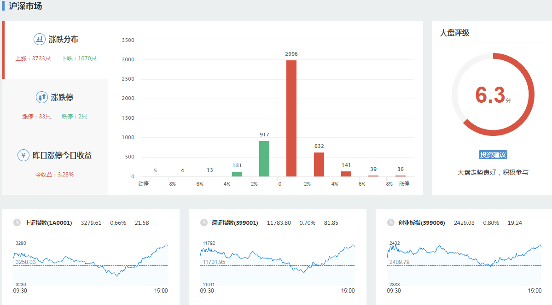The height and width of the screenshot is (305, 552).
Task: Click the clock icon next to 上证指数
Action: pos(17,223)
